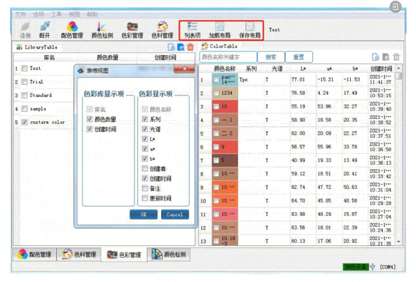Click the OK button in dialog
Image resolution: width=416 pixels, height=282 pixels.
[143, 214]
